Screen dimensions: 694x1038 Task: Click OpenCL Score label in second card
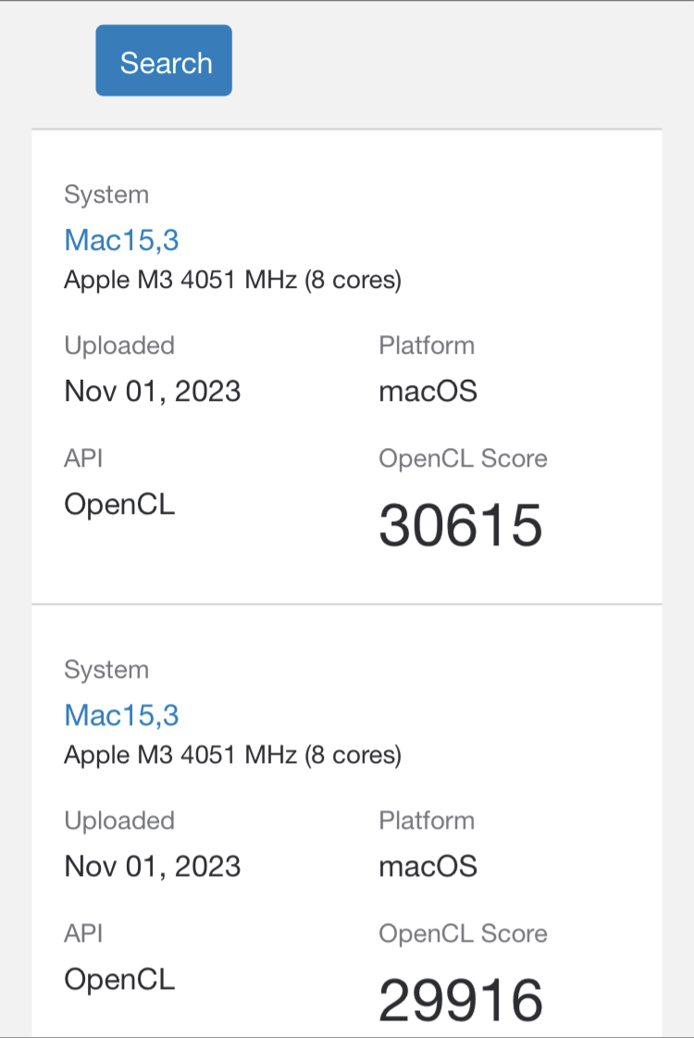tap(463, 934)
